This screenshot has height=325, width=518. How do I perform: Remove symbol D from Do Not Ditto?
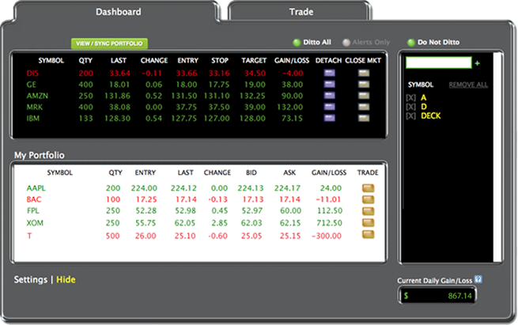point(410,107)
